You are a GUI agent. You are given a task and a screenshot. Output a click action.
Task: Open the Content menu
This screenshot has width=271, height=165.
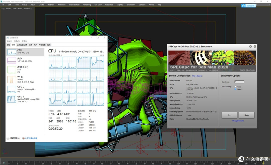[142, 5]
